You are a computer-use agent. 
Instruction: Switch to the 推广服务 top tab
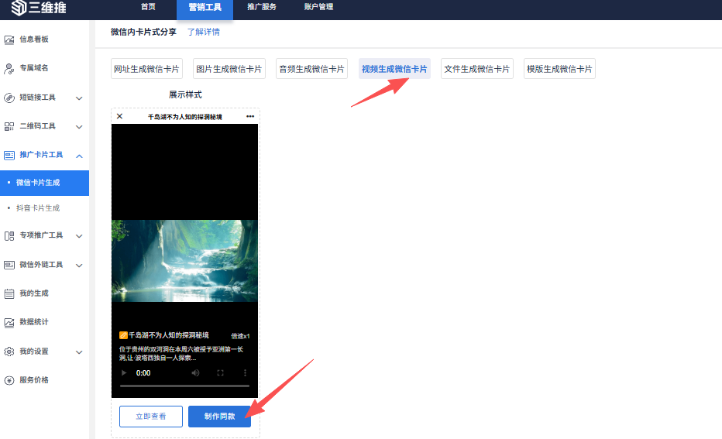(262, 7)
